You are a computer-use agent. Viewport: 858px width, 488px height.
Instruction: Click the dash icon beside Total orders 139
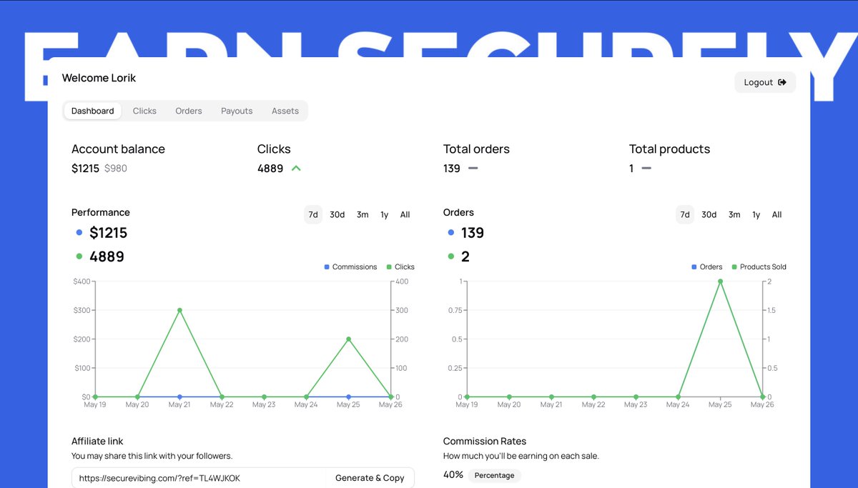tap(473, 169)
